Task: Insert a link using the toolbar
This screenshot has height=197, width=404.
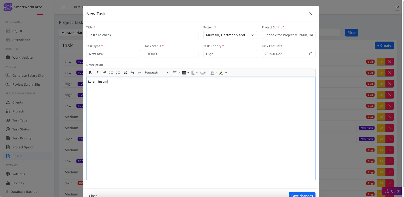Action: pyautogui.click(x=104, y=73)
